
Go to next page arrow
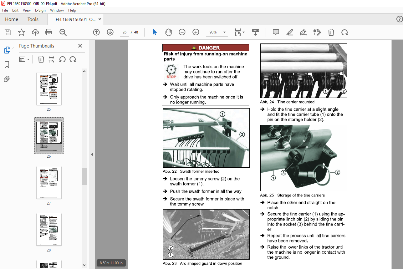[110, 32]
